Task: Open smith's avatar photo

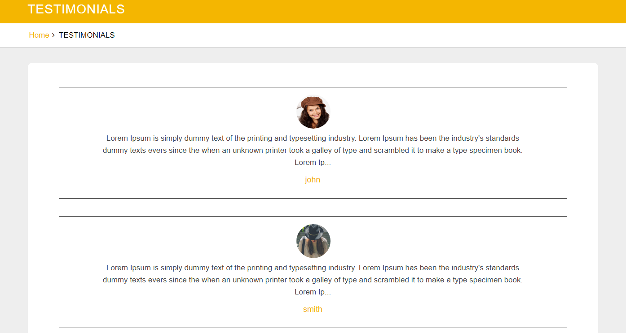Action: 313,241
